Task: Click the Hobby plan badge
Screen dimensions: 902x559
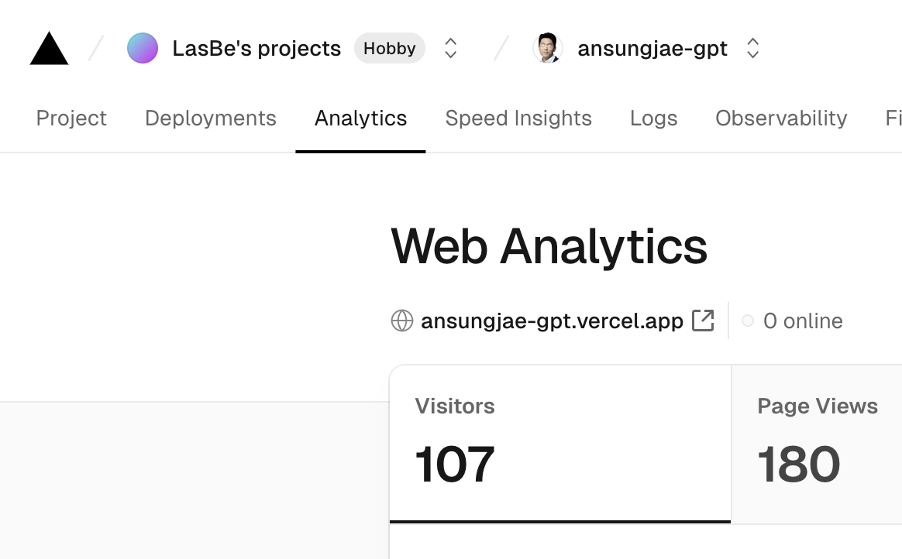Action: 390,48
